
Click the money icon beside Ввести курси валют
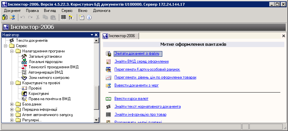click(x=108, y=99)
